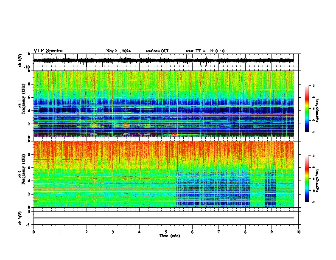Click the "-3" label on ch.1 color bar

coord(313,85)
